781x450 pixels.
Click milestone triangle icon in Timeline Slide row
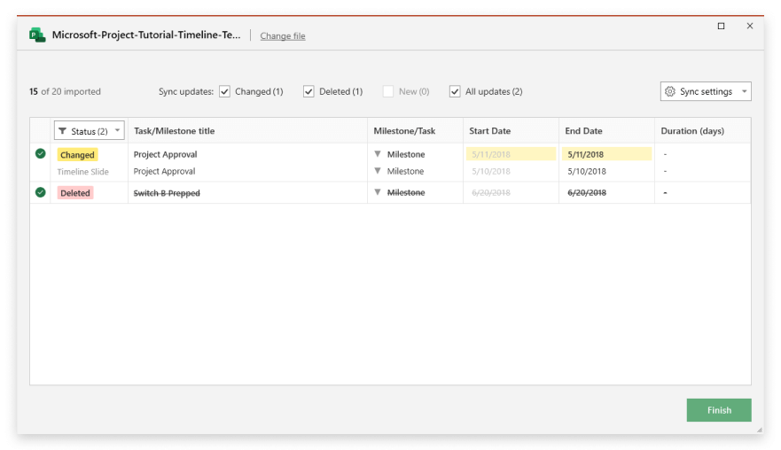pos(378,171)
